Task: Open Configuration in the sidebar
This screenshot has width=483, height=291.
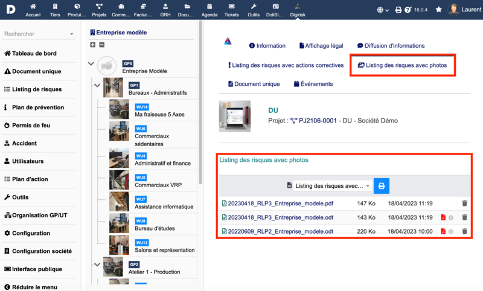Action: pyautogui.click(x=27, y=233)
